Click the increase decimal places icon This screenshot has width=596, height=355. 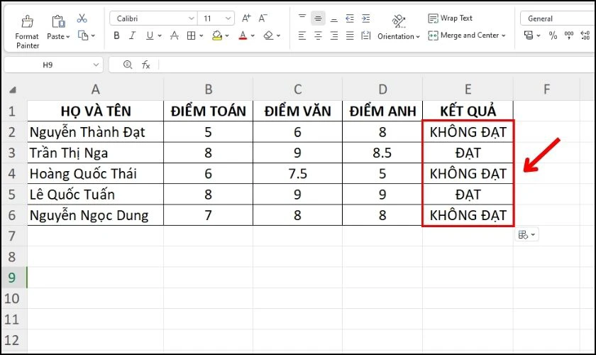(585, 35)
